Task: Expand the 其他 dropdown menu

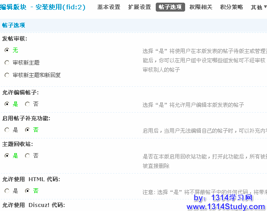Action: 258,7
